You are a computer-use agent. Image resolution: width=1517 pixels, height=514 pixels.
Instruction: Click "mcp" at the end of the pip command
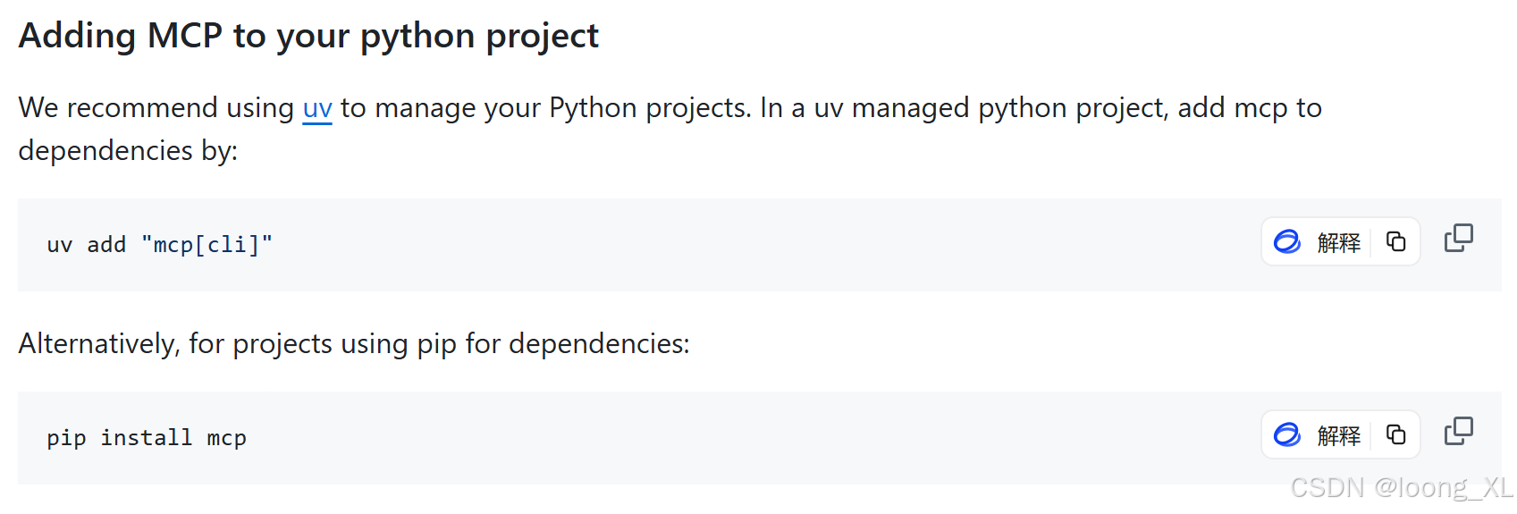click(x=226, y=438)
